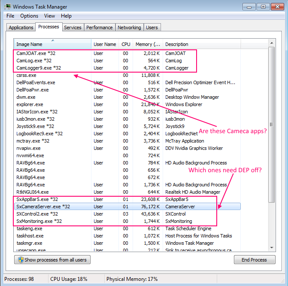The image size is (288, 286).
Task: Switch to the Services tab
Action: click(x=73, y=27)
